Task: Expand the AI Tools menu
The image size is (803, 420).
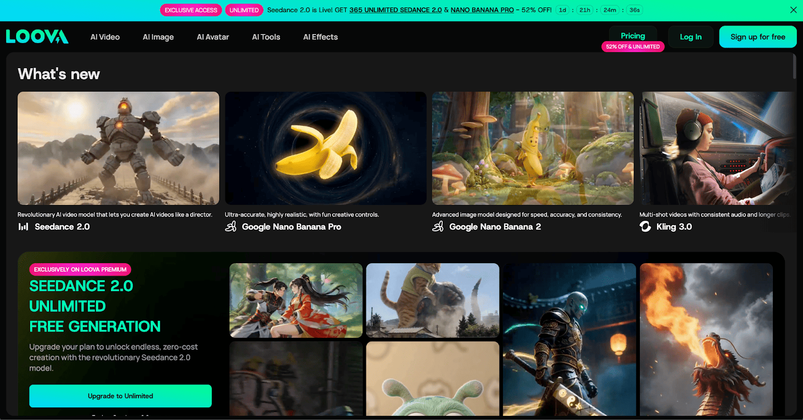Action: [x=266, y=37]
